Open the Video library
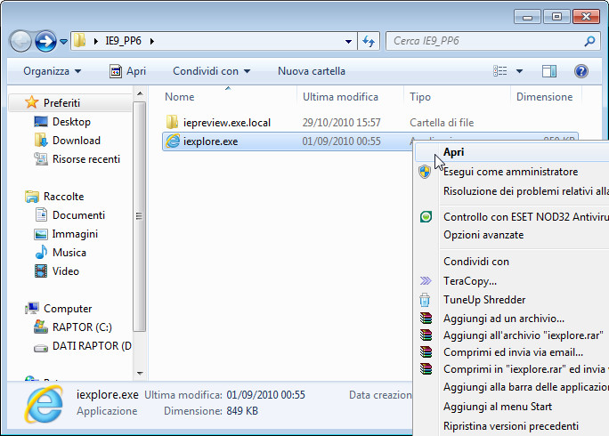Viewport: 609px width, 436px height. (66, 271)
